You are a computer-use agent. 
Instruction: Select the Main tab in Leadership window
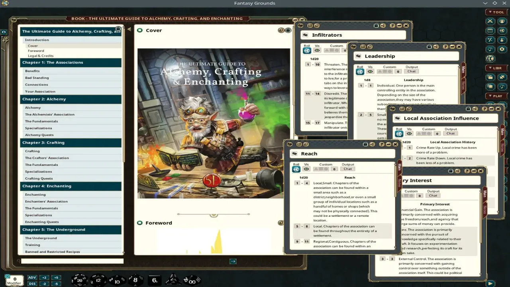click(463, 69)
